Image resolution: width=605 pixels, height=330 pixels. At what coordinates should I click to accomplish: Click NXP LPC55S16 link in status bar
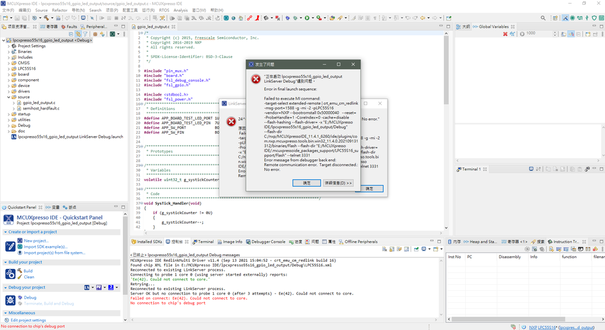coord(543,328)
